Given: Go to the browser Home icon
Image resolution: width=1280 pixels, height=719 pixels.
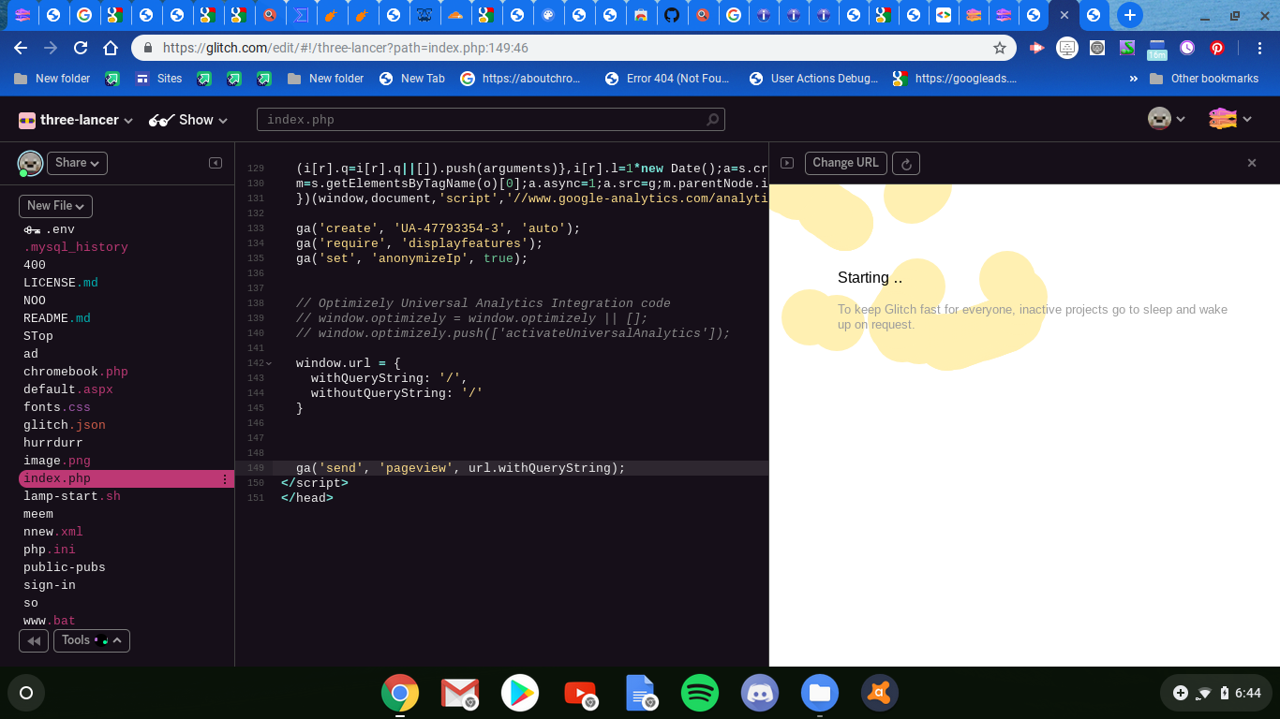Looking at the screenshot, I should click(x=111, y=48).
